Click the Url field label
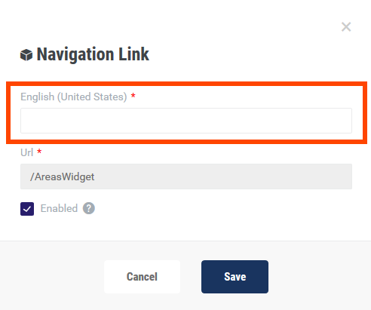This screenshot has height=310, width=371. point(26,152)
